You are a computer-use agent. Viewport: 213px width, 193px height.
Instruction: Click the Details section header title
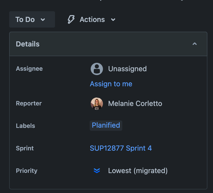pos(28,44)
